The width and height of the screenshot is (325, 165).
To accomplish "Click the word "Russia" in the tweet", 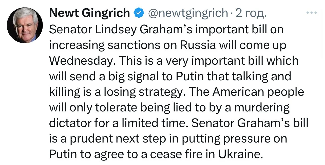I will pos(195,45).
